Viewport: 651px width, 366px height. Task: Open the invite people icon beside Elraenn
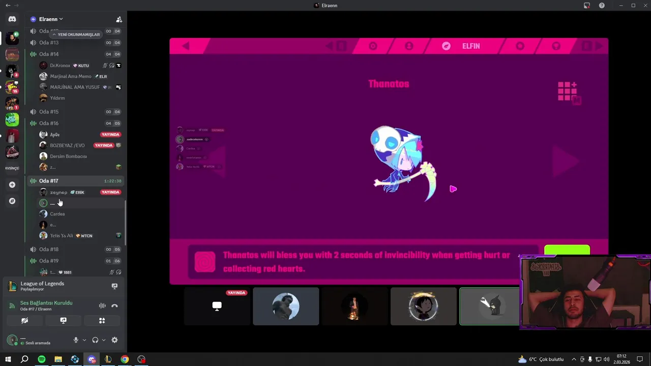coord(119,19)
